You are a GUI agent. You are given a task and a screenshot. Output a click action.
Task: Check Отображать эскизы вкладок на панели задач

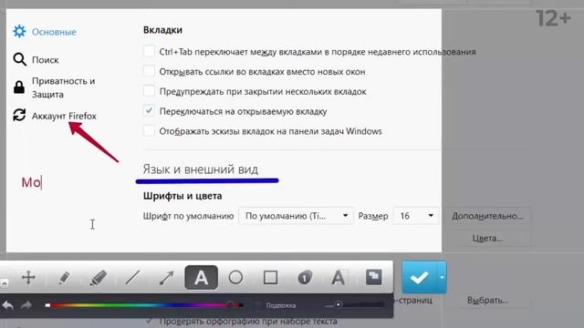coord(149,130)
